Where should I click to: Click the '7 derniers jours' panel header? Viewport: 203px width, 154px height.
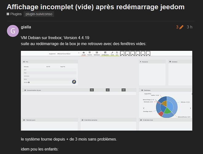click(50, 120)
